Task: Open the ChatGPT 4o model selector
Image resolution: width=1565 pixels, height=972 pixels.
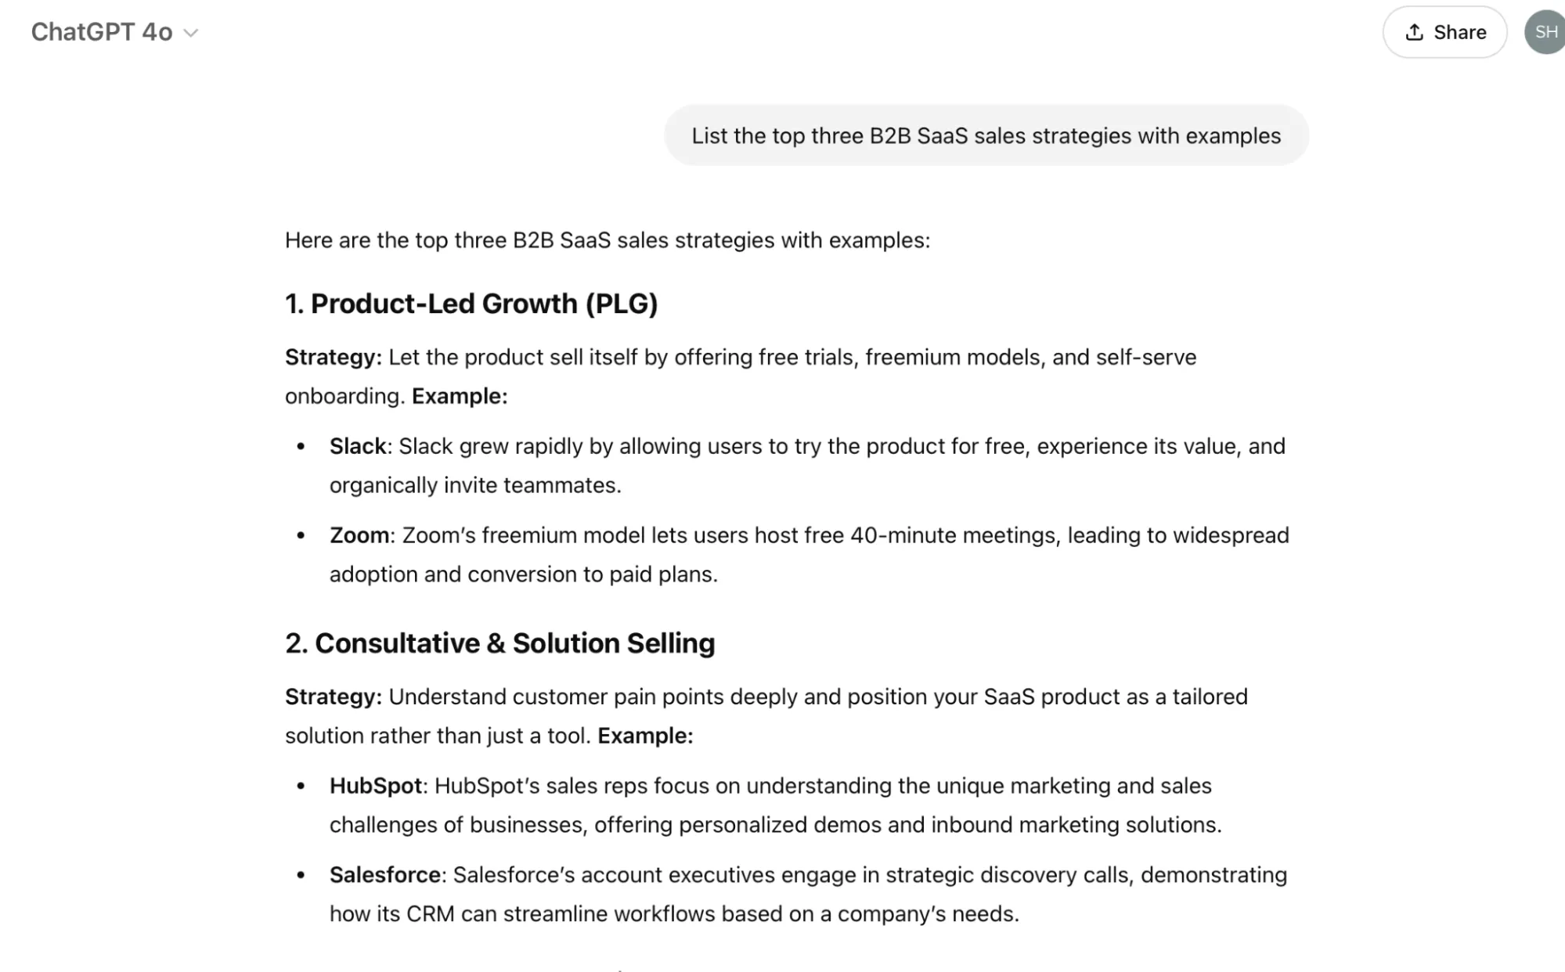Action: click(x=114, y=32)
